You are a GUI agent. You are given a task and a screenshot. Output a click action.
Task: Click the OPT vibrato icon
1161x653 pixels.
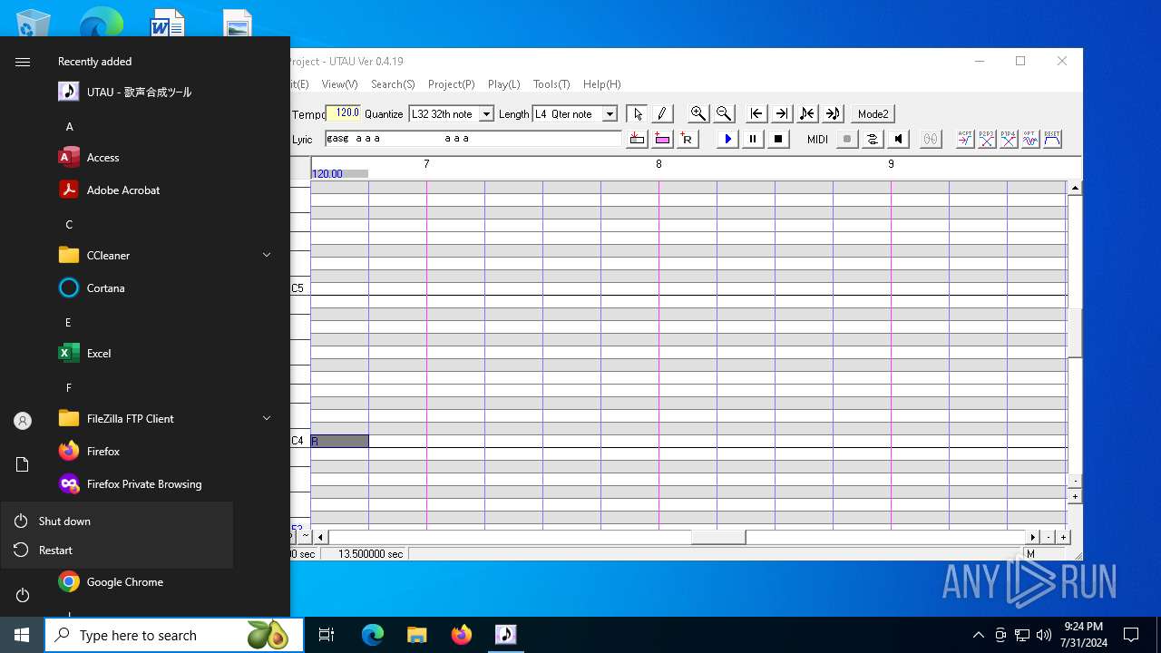pos(1030,139)
